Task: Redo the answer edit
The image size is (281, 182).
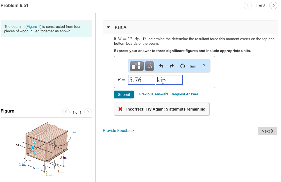Action: coord(171,66)
